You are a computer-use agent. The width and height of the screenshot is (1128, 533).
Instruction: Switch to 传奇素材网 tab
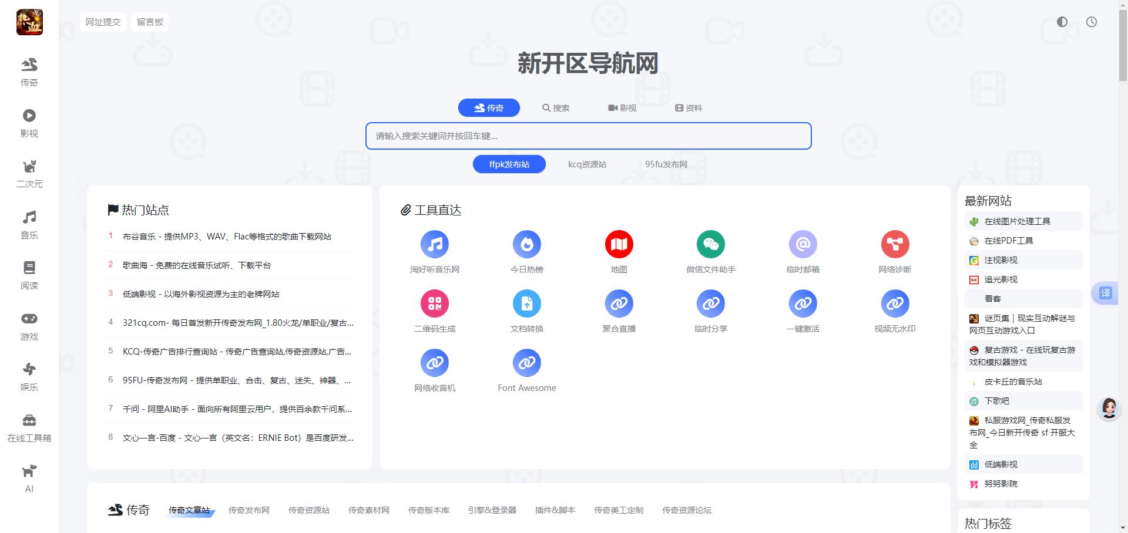click(x=369, y=510)
